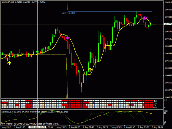Click the 1.04460 price axis label
The width and height of the screenshot is (172, 129).
(168, 75)
